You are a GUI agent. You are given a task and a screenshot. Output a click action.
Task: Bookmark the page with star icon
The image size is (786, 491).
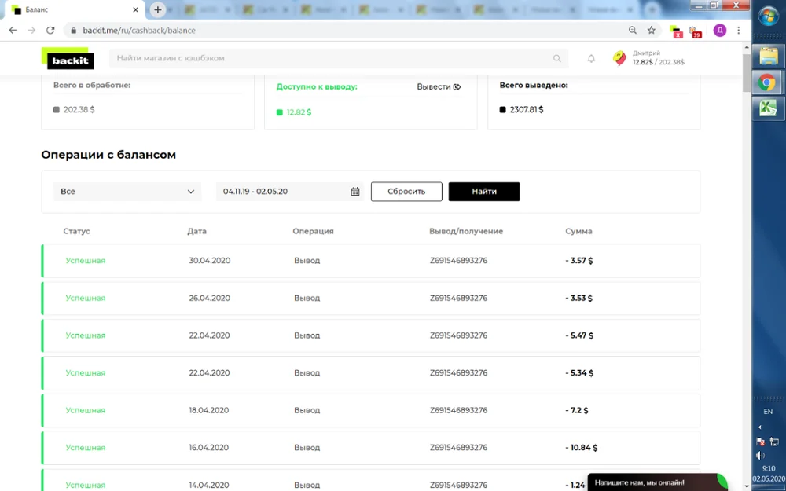click(x=651, y=30)
